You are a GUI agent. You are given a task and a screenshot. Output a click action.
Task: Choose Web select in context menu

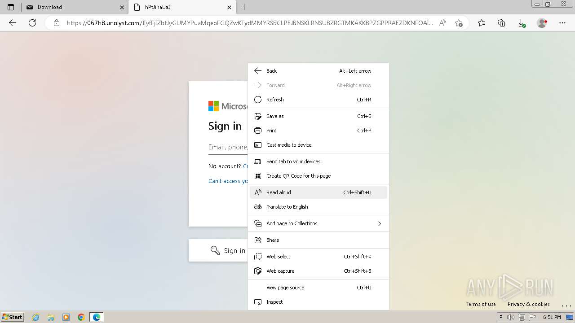click(x=318, y=257)
